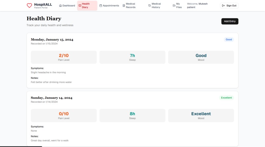The width and height of the screenshot is (265, 147).
Task: Select the Good Mood card
Action: coord(201,57)
